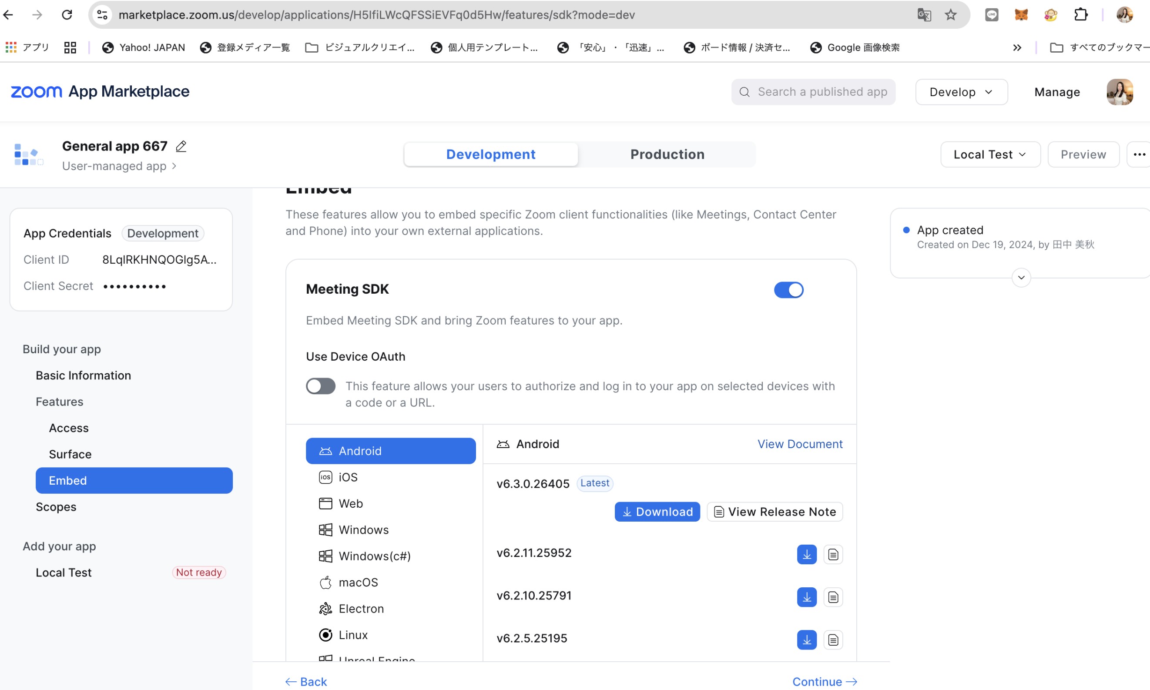Image resolution: width=1150 pixels, height=690 pixels.
Task: Click the masked Client Secret dots
Action: tap(134, 286)
